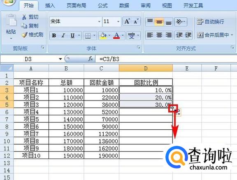Click the text orientation icon
The height and width of the screenshot is (180, 237).
click(x=179, y=22)
